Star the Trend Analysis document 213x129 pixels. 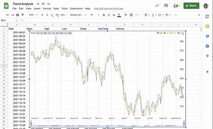pos(38,4)
